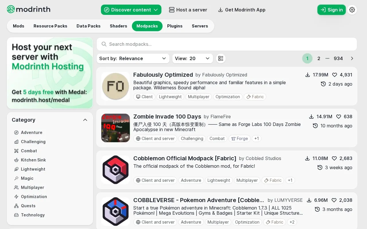367x229 pixels.
Task: Go to the Plugins tab
Action: 175,26
